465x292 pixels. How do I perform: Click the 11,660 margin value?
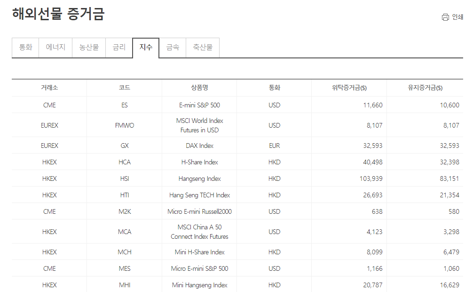[373, 105]
